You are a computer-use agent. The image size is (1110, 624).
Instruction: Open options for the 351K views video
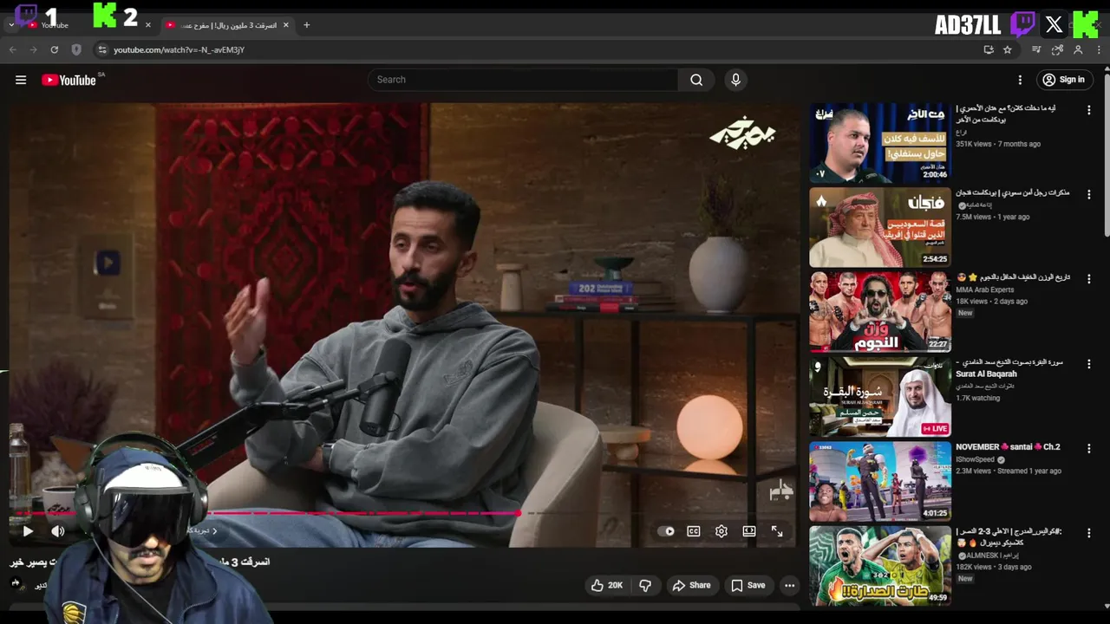[x=1088, y=110]
